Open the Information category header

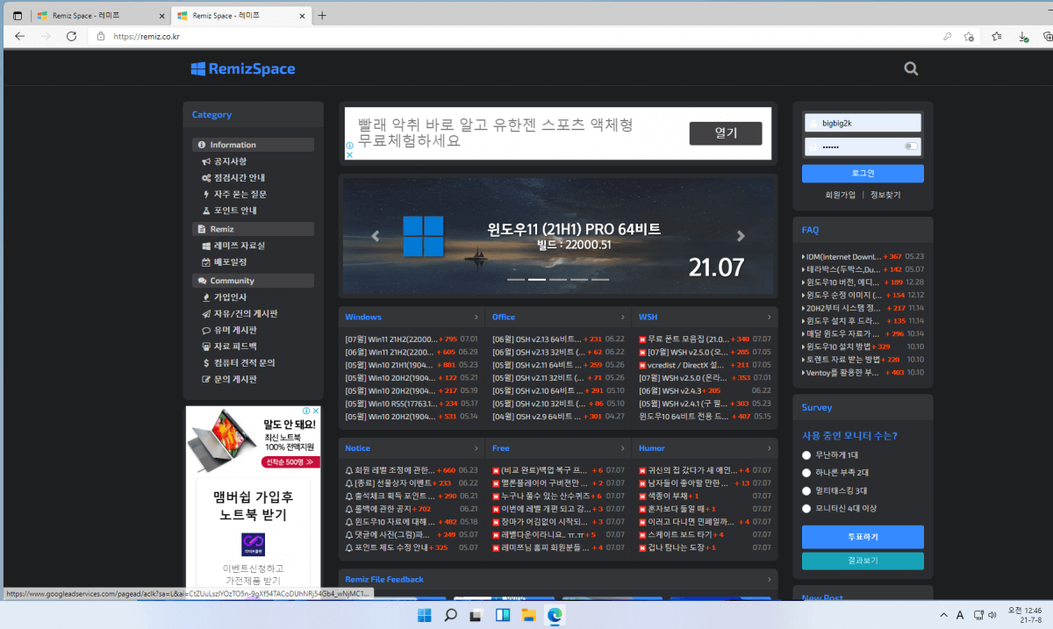[253, 145]
